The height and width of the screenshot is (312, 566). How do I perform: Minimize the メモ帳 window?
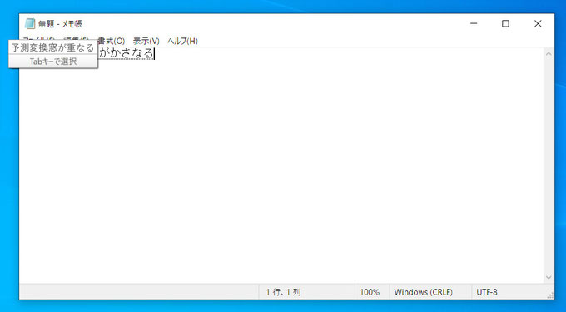(x=474, y=24)
